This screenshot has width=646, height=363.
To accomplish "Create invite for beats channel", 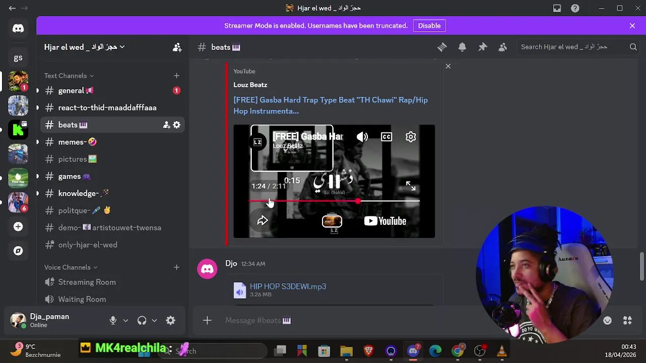I will pos(167,125).
